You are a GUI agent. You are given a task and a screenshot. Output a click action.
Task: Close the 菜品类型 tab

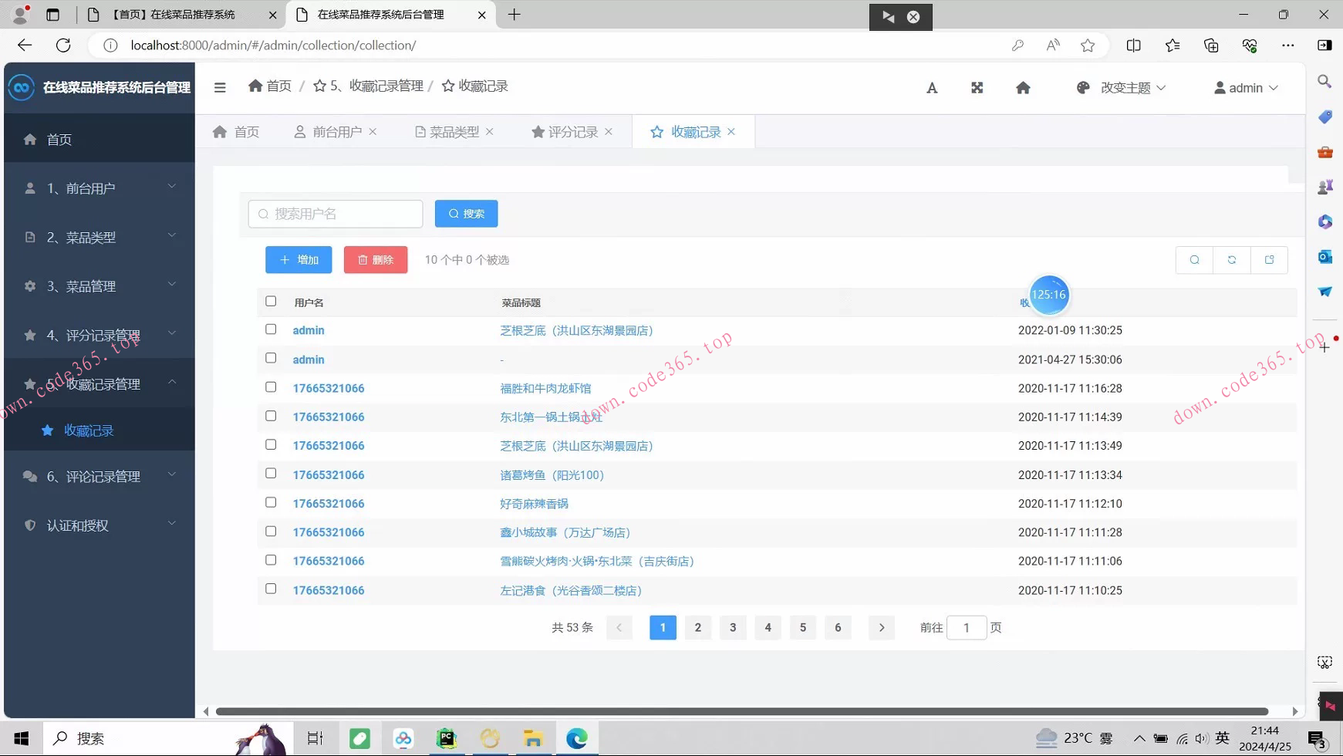(491, 131)
